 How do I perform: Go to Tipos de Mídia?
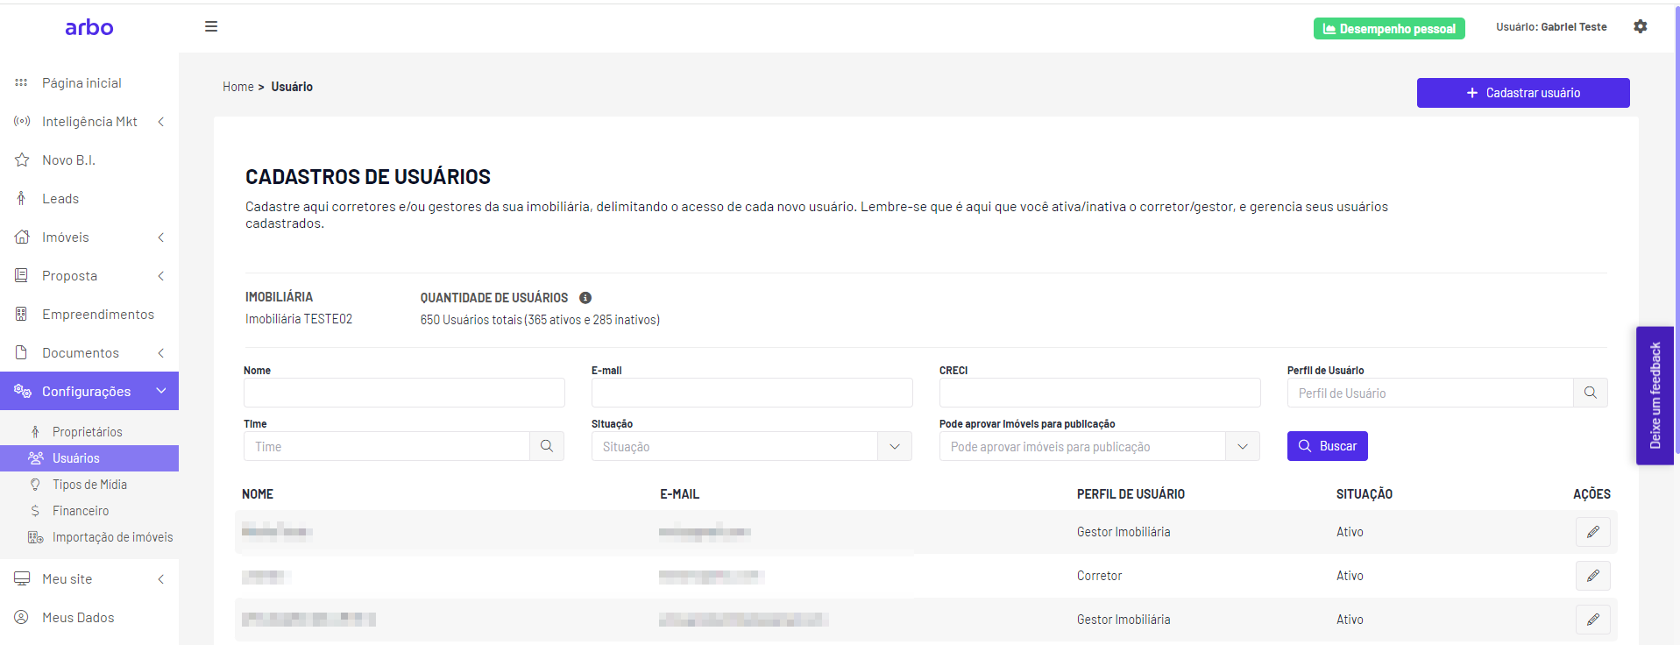click(x=89, y=485)
